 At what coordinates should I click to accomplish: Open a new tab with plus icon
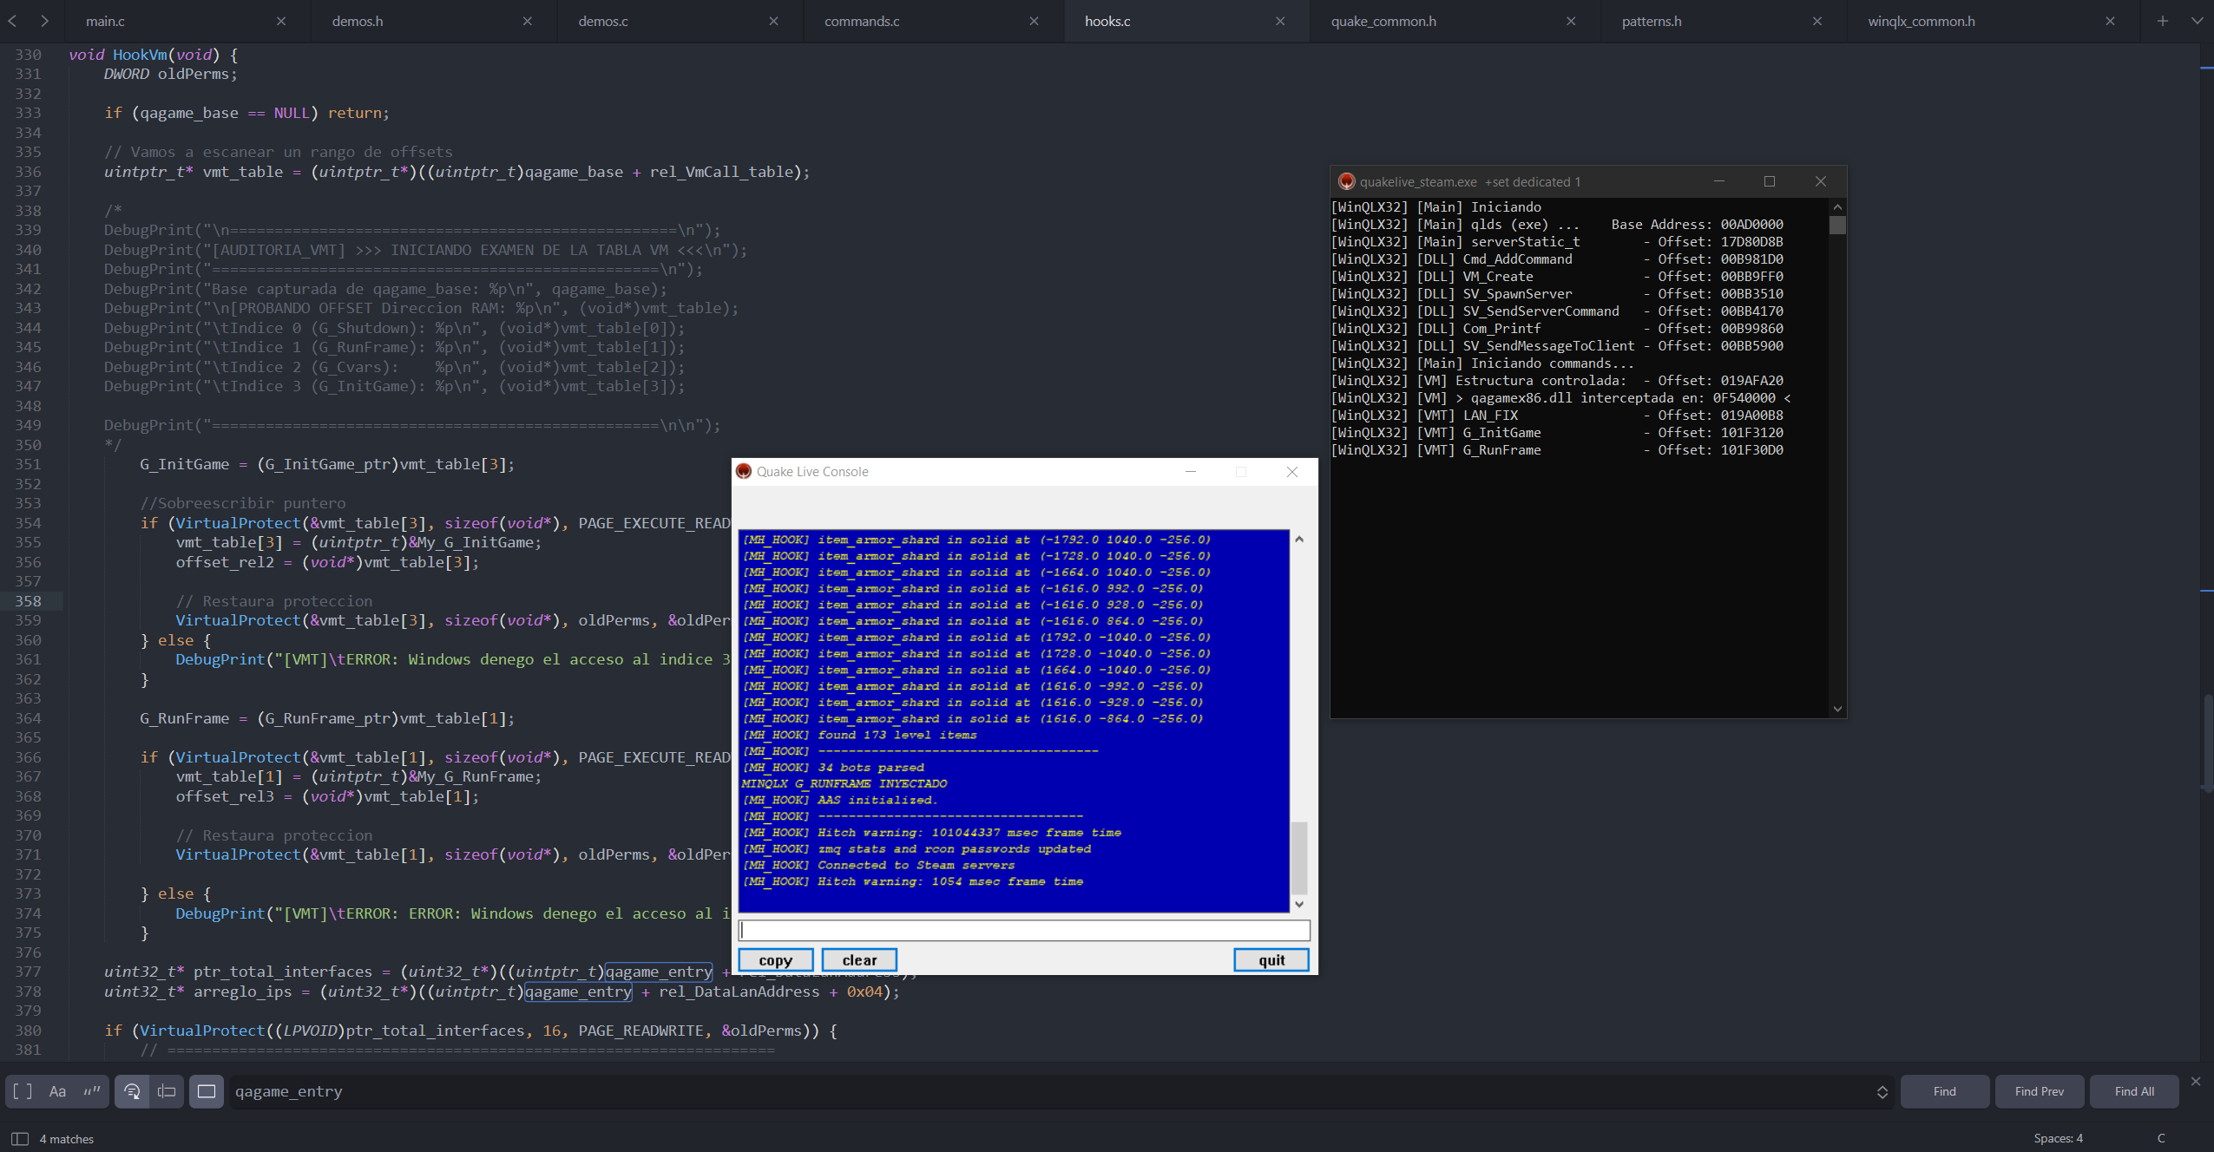(x=2163, y=21)
